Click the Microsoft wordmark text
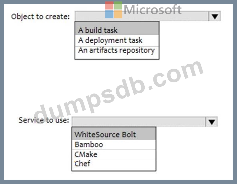Screen dimensions: 237x184 [152, 10]
